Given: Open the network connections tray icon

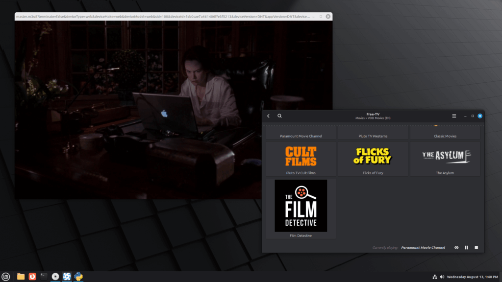Looking at the screenshot, I should [434, 277].
